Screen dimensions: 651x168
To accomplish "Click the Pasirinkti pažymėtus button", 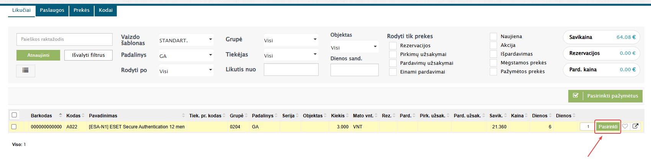I will point(605,96).
